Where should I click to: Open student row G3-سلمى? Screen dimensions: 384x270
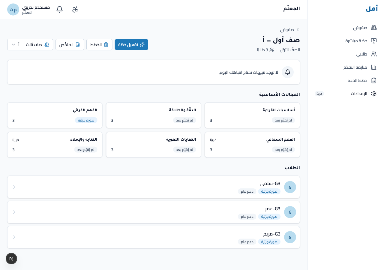point(154,187)
